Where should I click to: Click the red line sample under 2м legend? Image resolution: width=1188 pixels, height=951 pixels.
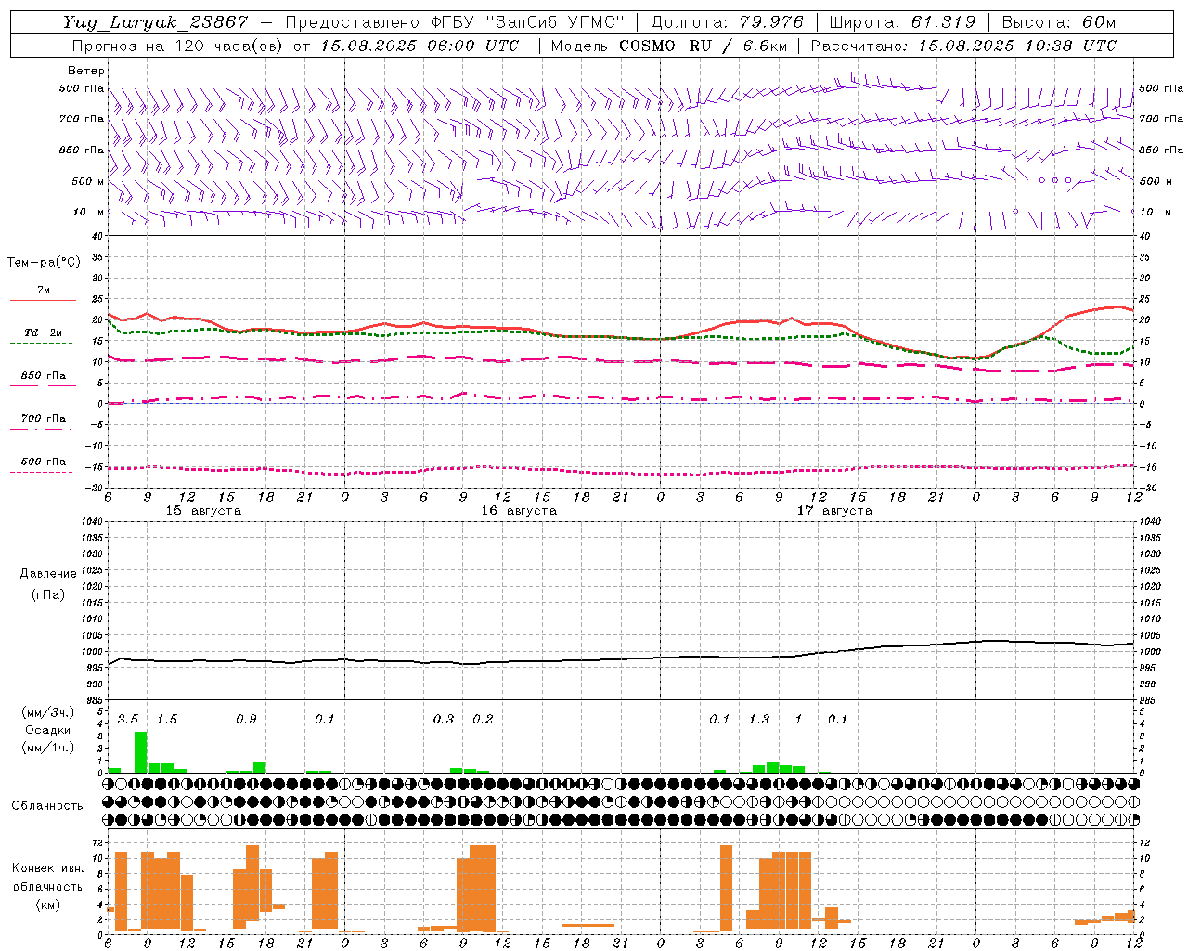coord(43,300)
